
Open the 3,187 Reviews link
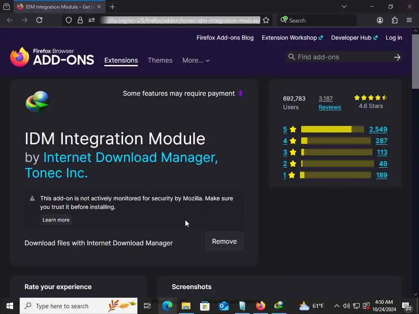pos(330,103)
